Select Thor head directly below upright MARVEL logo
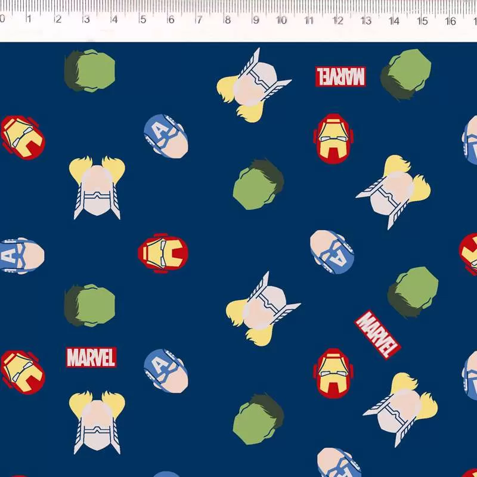The image size is (477, 477). [97, 421]
